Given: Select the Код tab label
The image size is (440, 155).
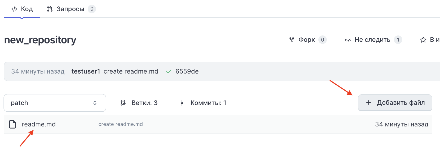Looking at the screenshot, I should [27, 9].
